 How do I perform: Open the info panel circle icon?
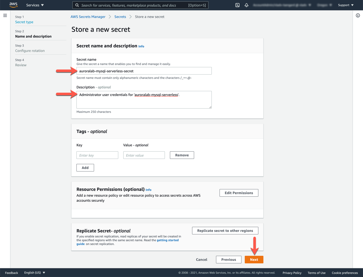click(x=358, y=16)
